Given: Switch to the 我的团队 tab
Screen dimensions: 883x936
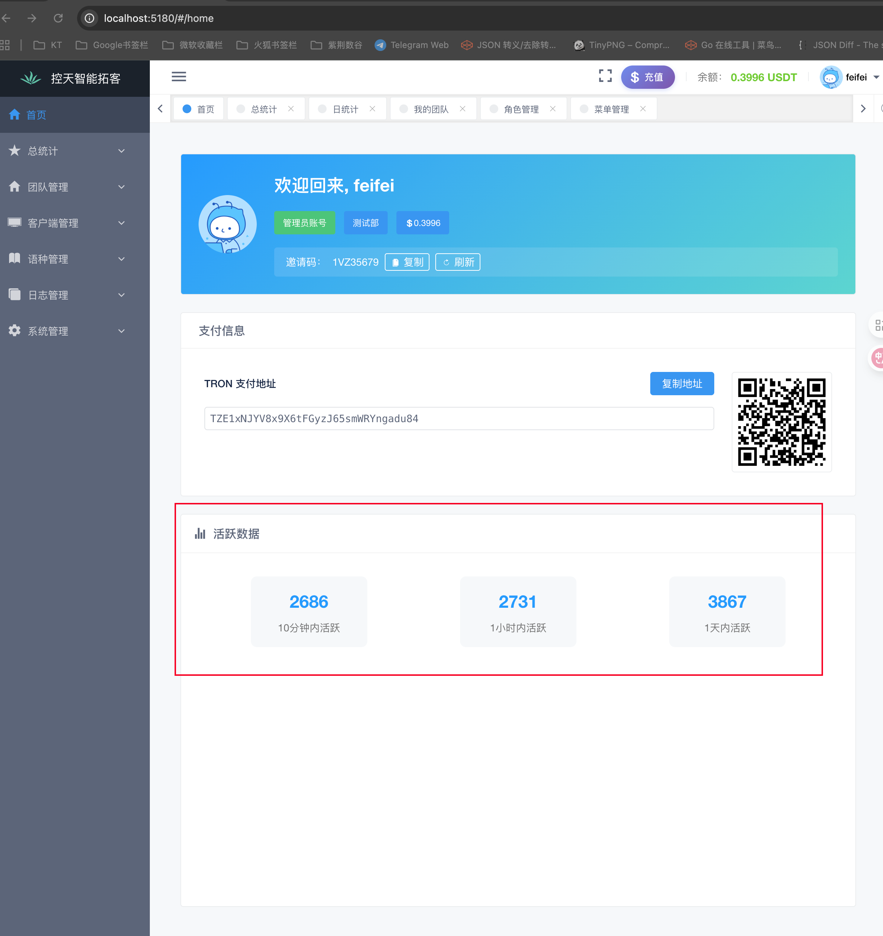Looking at the screenshot, I should tap(430, 109).
